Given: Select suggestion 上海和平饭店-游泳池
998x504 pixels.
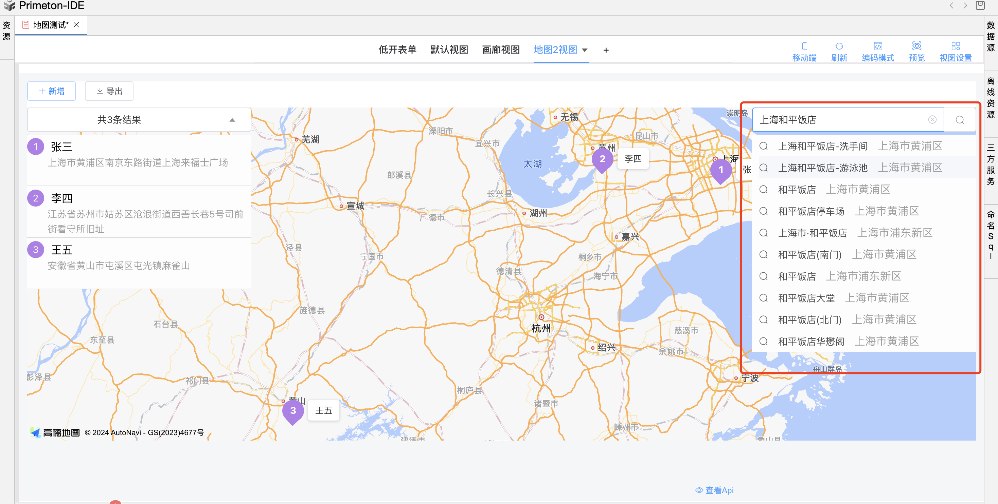Looking at the screenshot, I should 822,168.
